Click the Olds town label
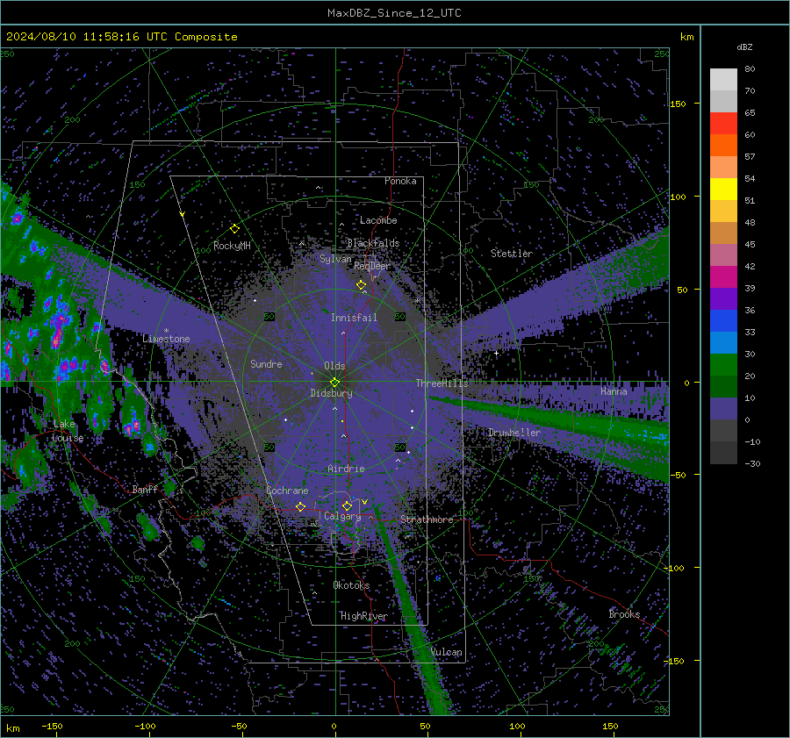The image size is (790, 738). (334, 366)
